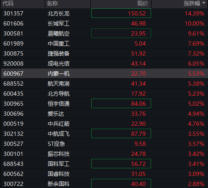Click the 代码 column header
This screenshot has height=188, width=208.
pos(8,3)
